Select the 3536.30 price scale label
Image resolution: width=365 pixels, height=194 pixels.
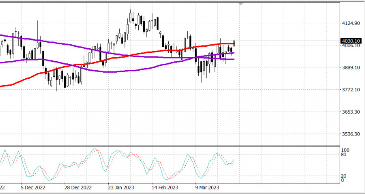tap(351, 134)
